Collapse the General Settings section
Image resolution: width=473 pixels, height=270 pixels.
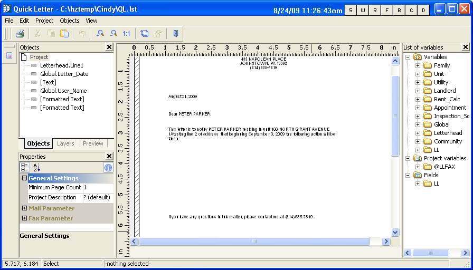tap(24, 178)
